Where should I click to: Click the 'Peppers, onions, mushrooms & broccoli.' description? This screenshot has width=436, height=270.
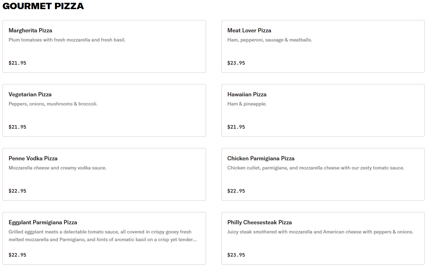click(x=53, y=104)
